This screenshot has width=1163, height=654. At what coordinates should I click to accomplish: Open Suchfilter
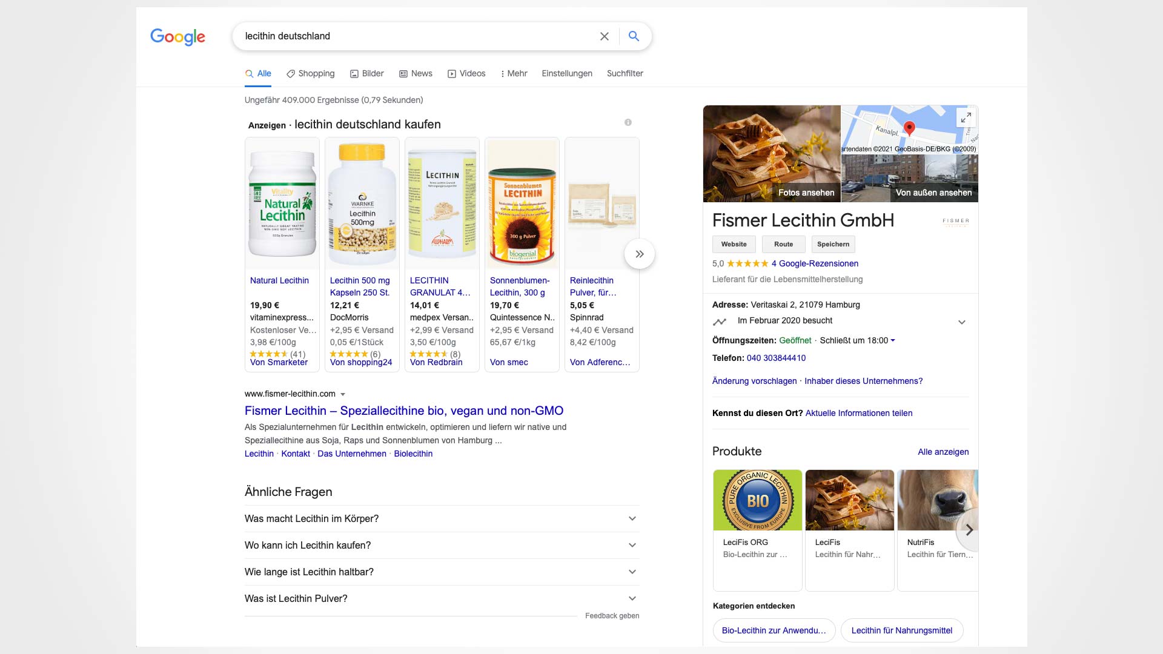click(x=625, y=73)
